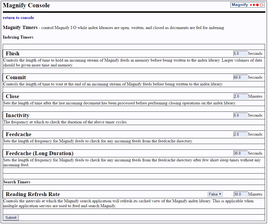268x224 pixels.
Task: Click the Reading Refresh Rate minutes field
Action: click(240, 194)
